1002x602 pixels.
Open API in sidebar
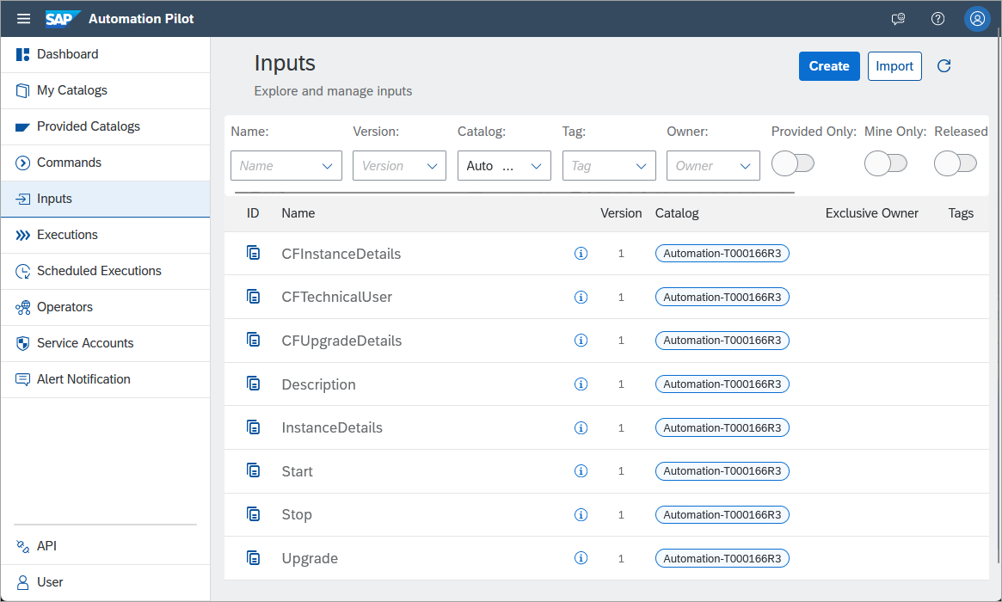click(106, 546)
